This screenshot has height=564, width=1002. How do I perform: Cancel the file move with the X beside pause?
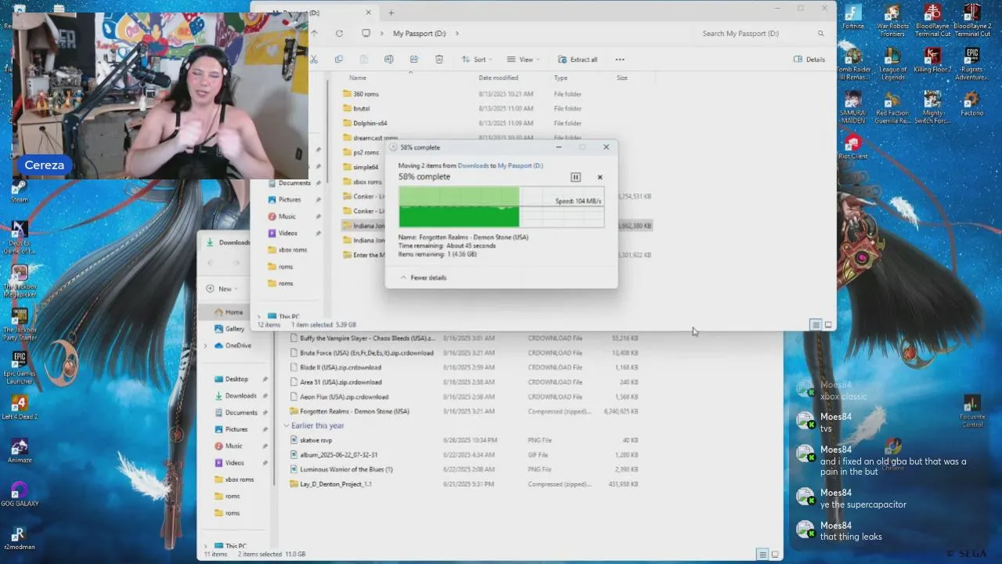click(600, 177)
